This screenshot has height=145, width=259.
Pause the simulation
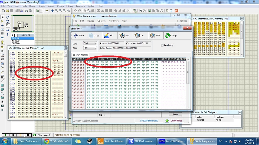pyautogui.click(x=20, y=135)
